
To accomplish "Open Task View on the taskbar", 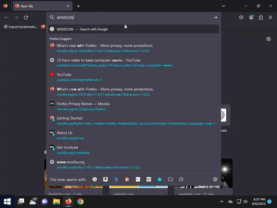I will point(21,201).
